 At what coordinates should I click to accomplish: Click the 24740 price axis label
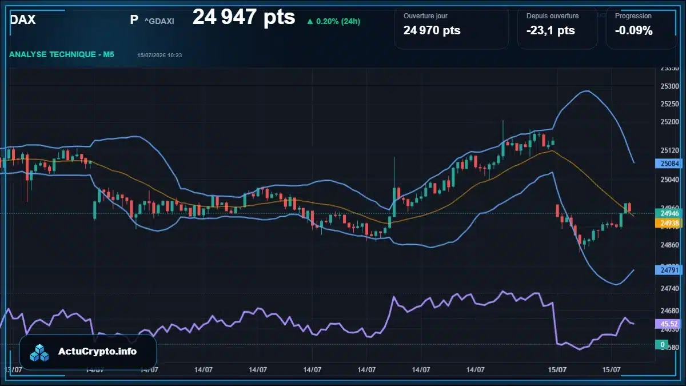pos(669,288)
